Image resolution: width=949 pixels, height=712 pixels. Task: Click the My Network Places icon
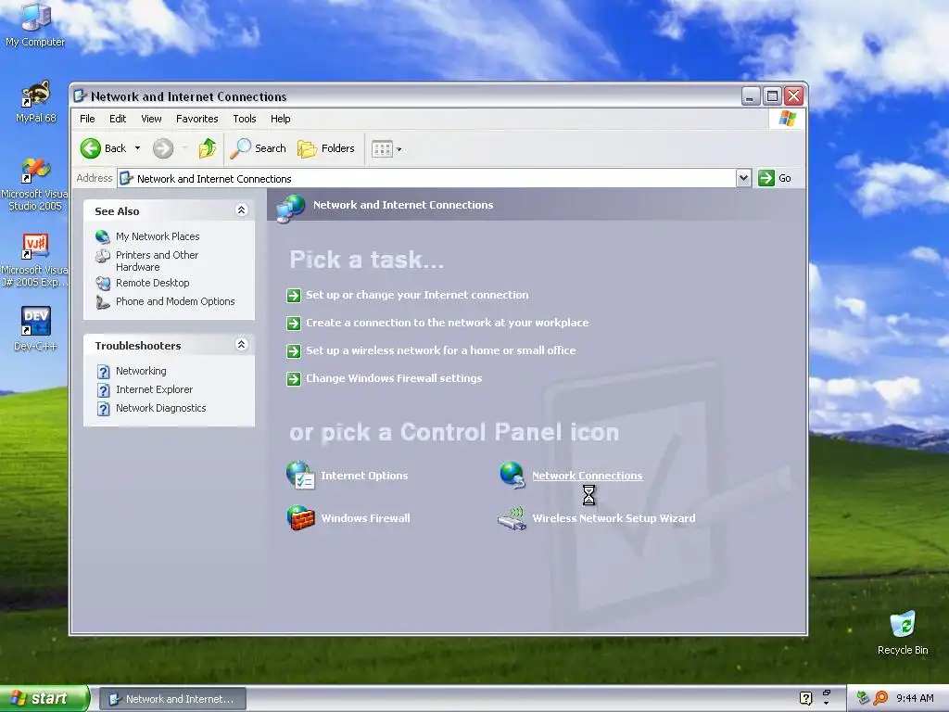[103, 236]
